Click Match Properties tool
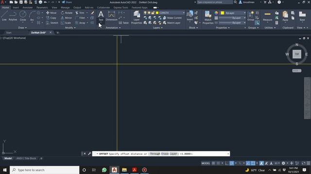This screenshot has height=174, width=311. point(208,17)
